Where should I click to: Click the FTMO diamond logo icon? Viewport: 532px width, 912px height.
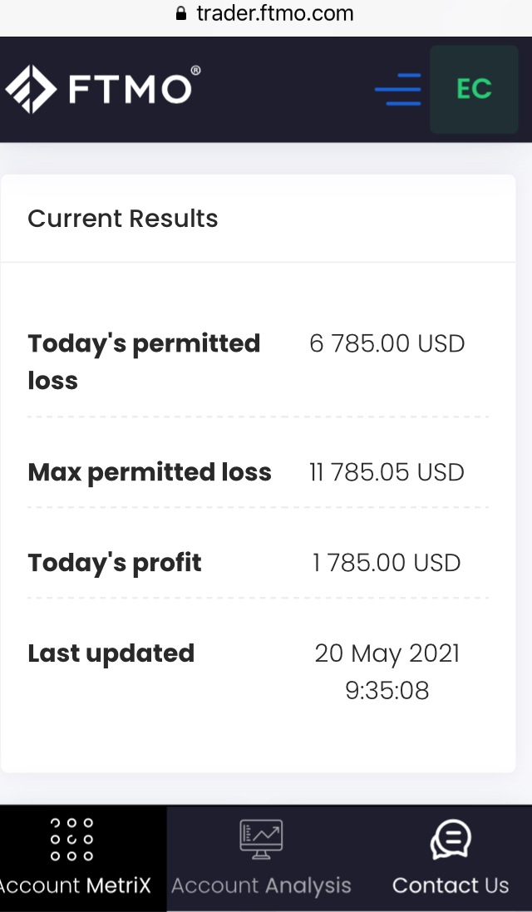[x=31, y=89]
